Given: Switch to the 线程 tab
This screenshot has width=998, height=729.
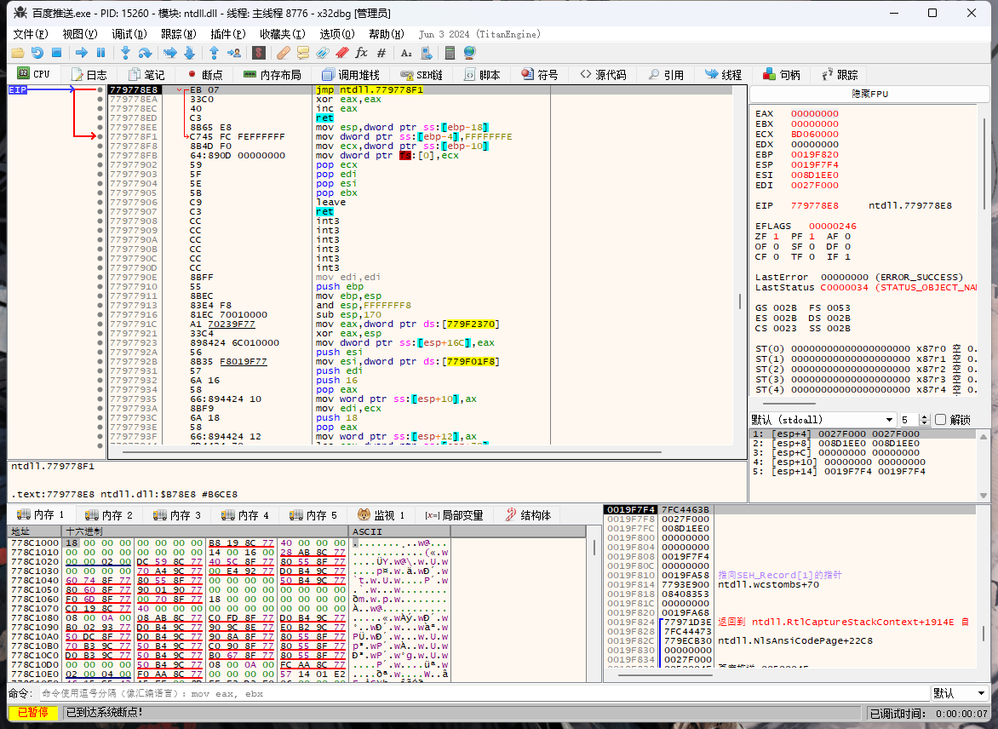Looking at the screenshot, I should (724, 74).
